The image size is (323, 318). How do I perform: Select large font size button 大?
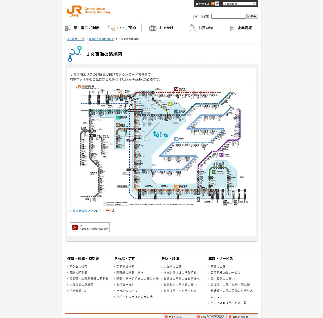pyautogui.click(x=217, y=4)
